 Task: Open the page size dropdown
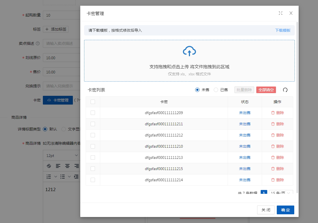(281, 193)
